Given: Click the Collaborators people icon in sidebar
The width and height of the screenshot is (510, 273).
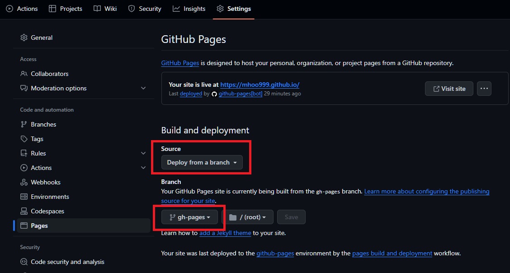Looking at the screenshot, I should pos(24,74).
